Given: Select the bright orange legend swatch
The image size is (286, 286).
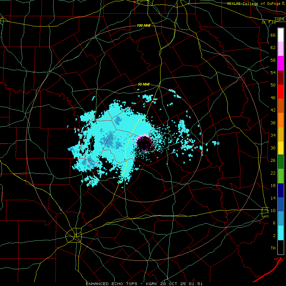Looking at the screenshot, I should tap(281, 120).
